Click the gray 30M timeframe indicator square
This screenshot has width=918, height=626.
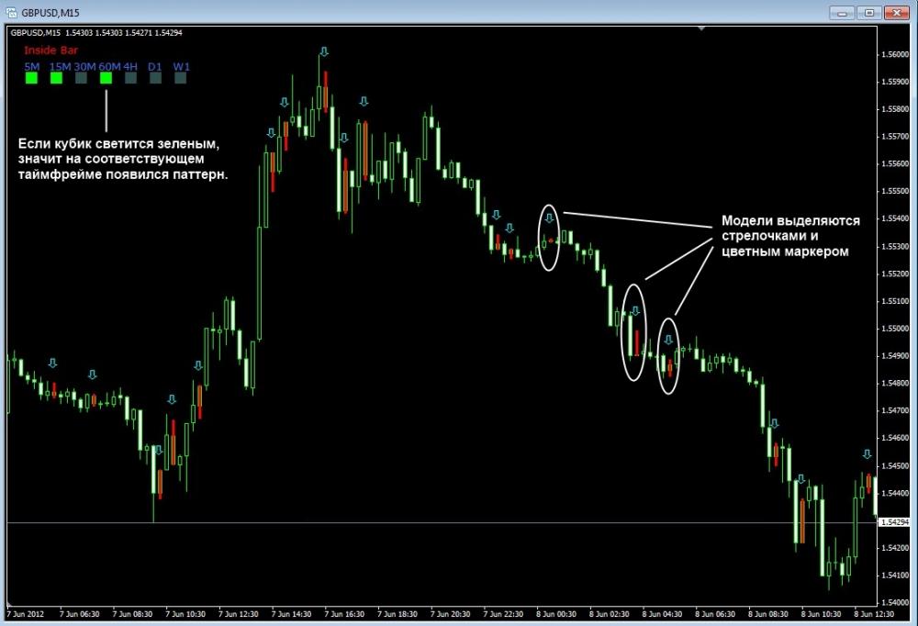point(82,77)
